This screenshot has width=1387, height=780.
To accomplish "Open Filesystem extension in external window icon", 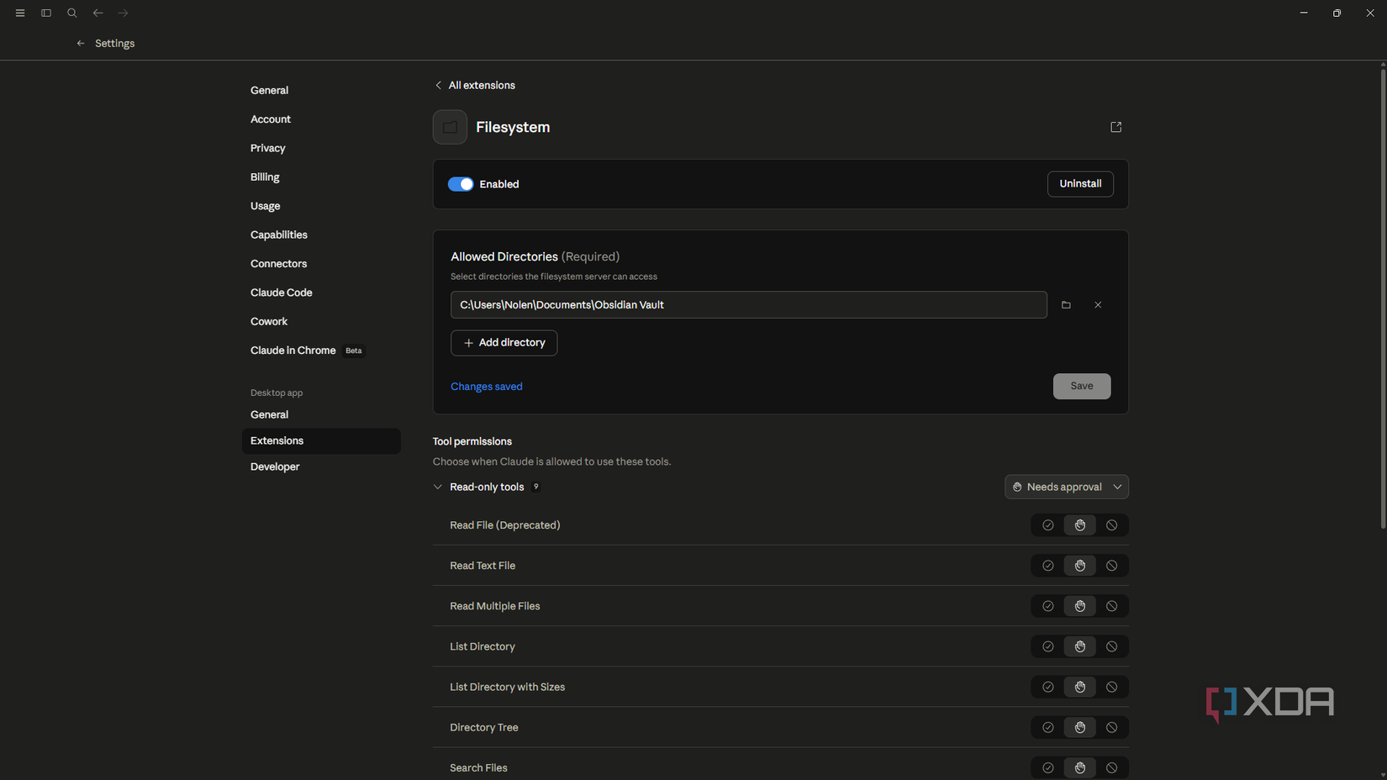I will 1115,127.
